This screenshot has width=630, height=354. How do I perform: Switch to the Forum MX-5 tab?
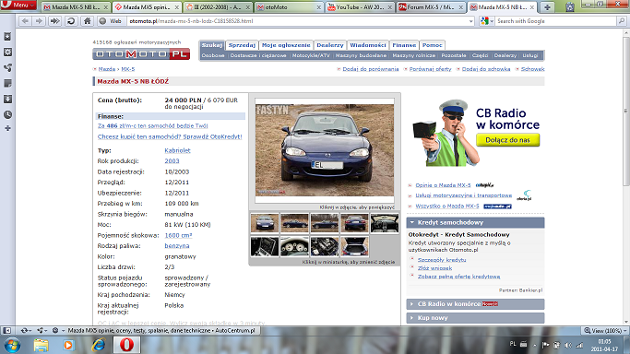[431, 7]
